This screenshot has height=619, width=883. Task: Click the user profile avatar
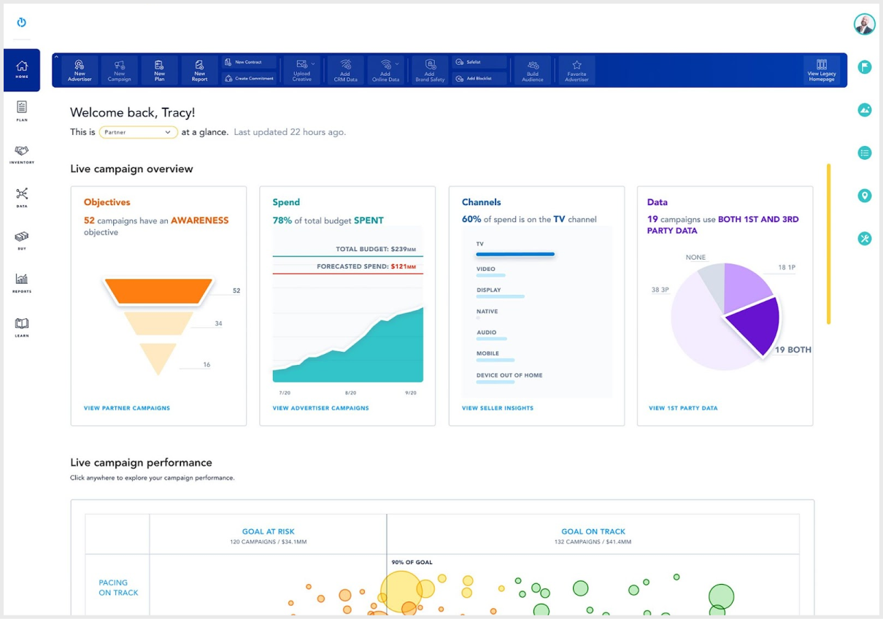click(865, 24)
